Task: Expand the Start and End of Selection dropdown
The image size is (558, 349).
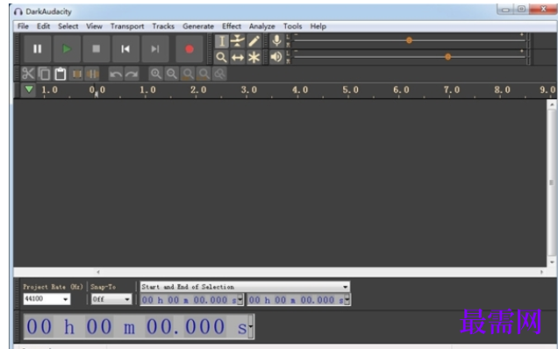Action: [345, 287]
